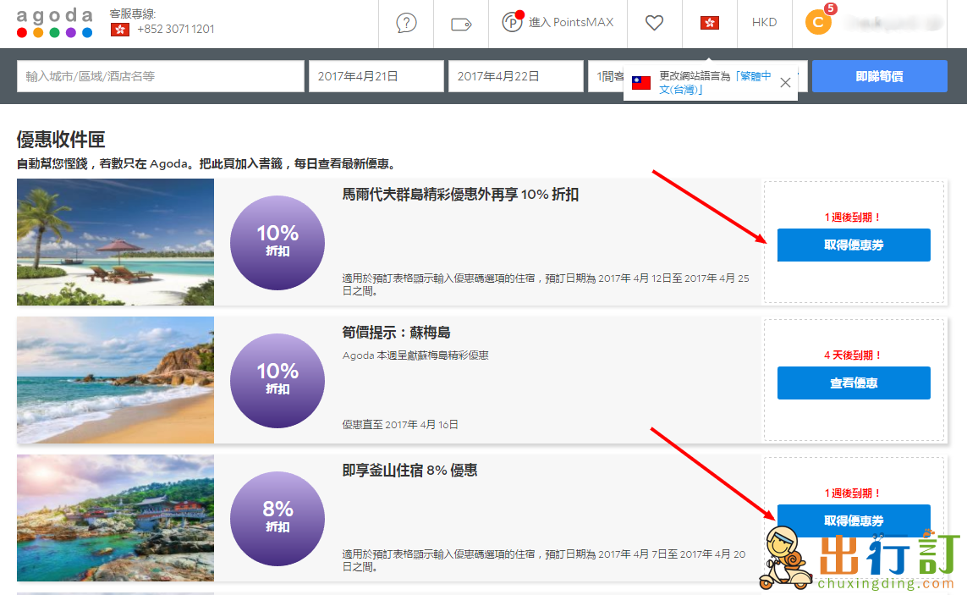
Task: Close the language change popup
Action: (785, 82)
